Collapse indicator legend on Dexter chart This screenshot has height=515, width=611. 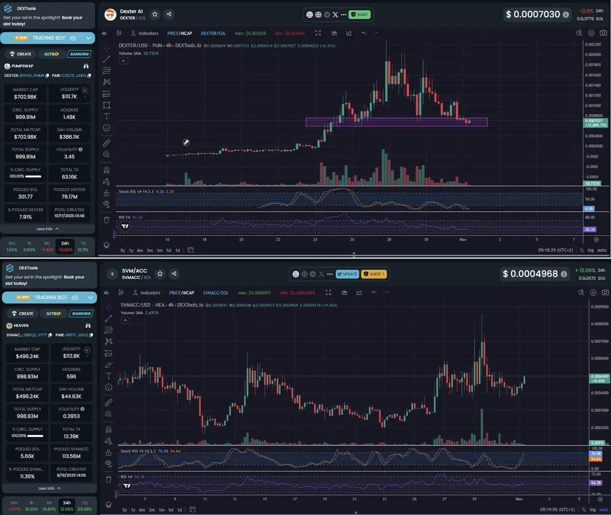(123, 61)
